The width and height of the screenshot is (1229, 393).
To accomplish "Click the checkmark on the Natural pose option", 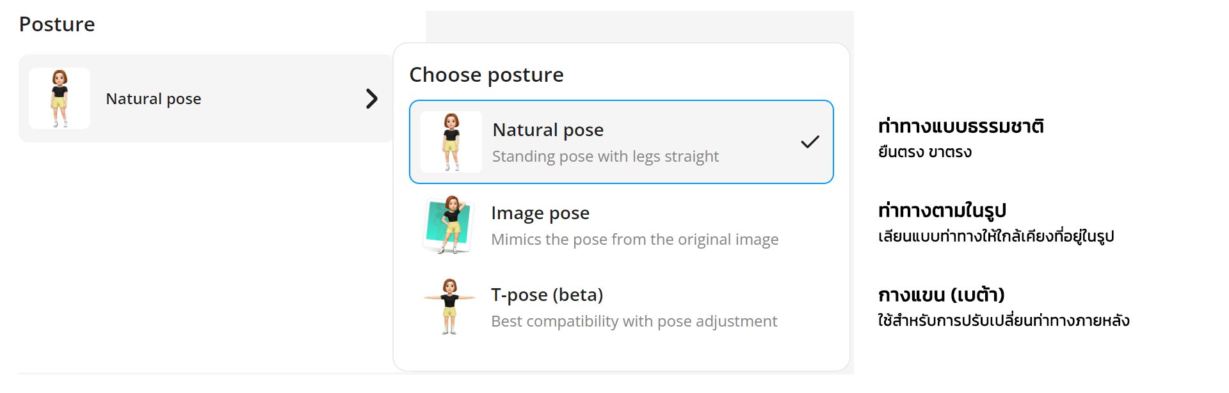I will tap(810, 142).
